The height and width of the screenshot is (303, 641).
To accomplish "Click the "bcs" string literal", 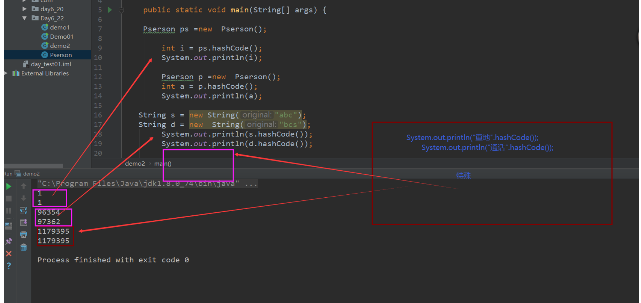I will pyautogui.click(x=291, y=125).
